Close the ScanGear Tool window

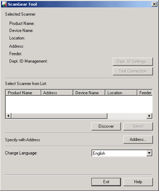pyautogui.click(x=154, y=4)
